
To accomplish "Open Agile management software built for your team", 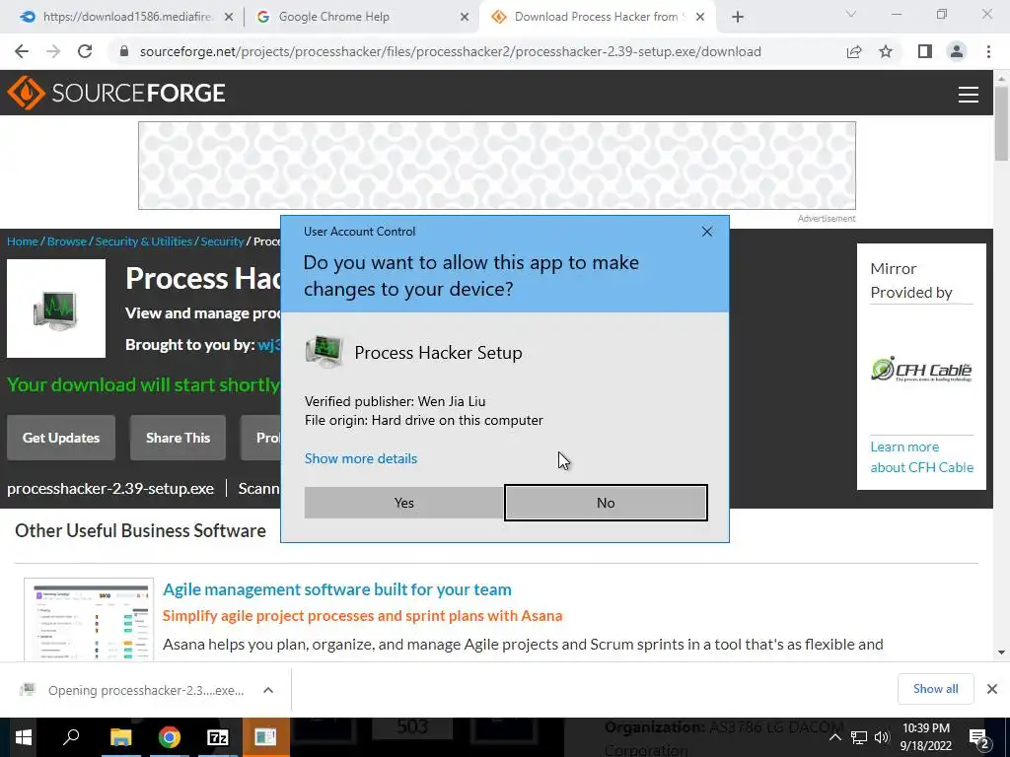I will coord(337,589).
